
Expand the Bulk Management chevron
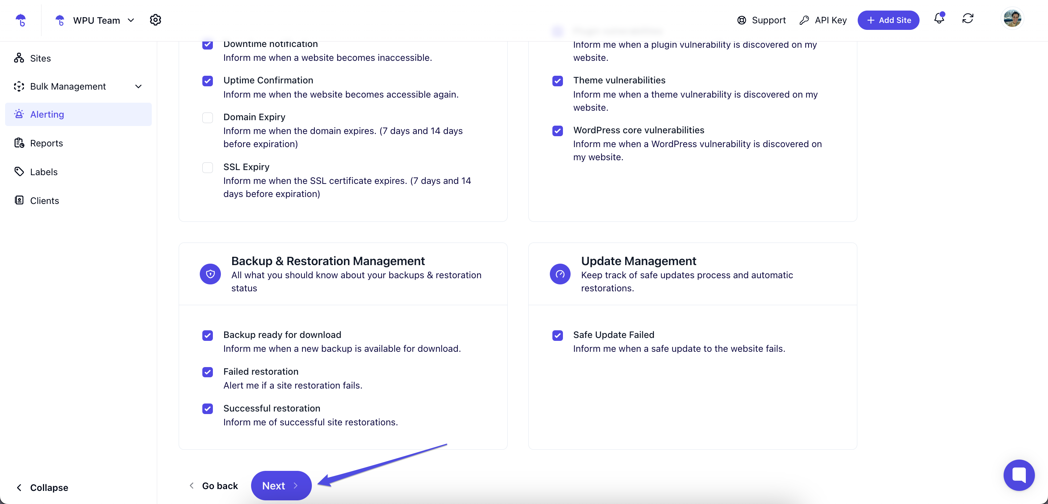pos(138,86)
